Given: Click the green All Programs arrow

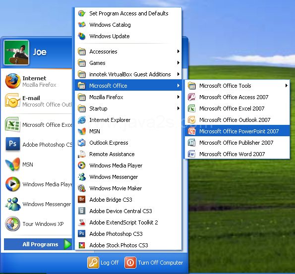Looking at the screenshot, I should click(67, 244).
